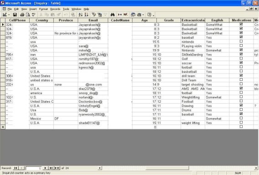This screenshot has height=175, width=259.
Task: Click the Undo toolbar icon
Action: [x=66, y=15]
